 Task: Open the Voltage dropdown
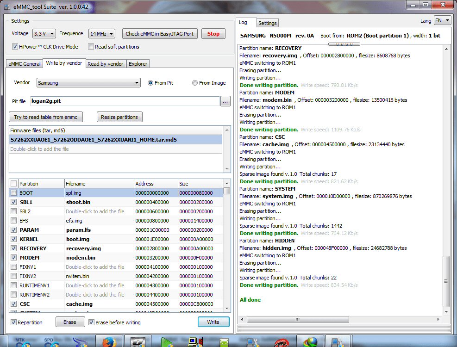coord(44,34)
